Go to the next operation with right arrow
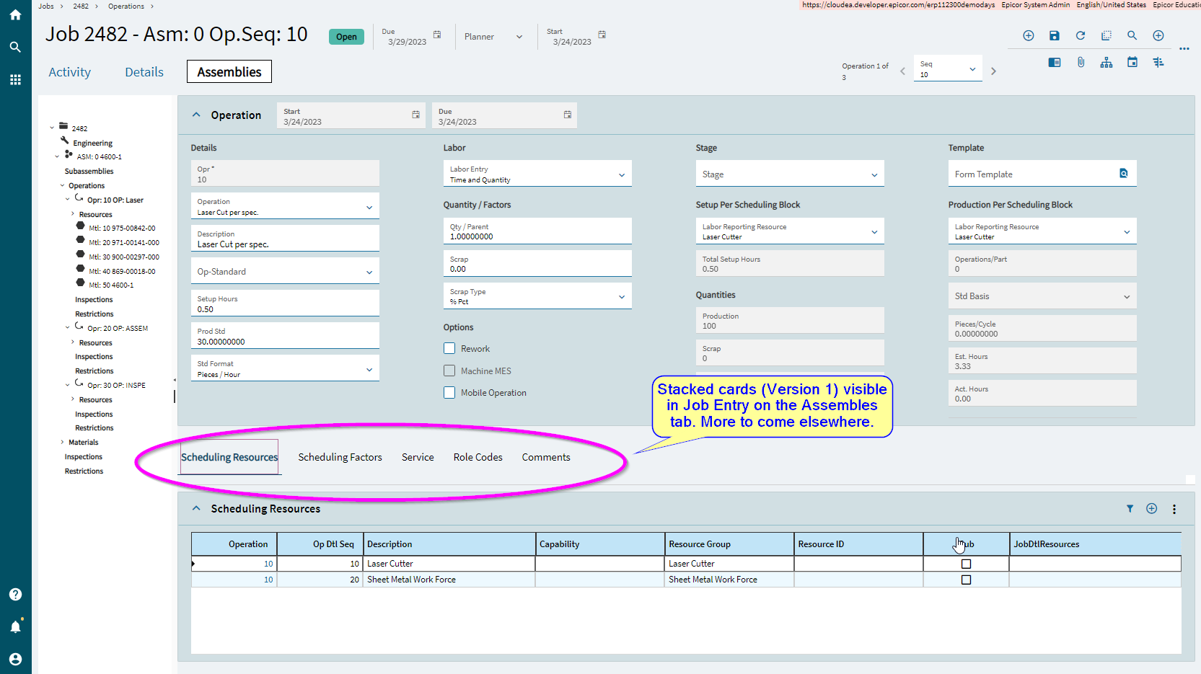1201x674 pixels. [993, 71]
